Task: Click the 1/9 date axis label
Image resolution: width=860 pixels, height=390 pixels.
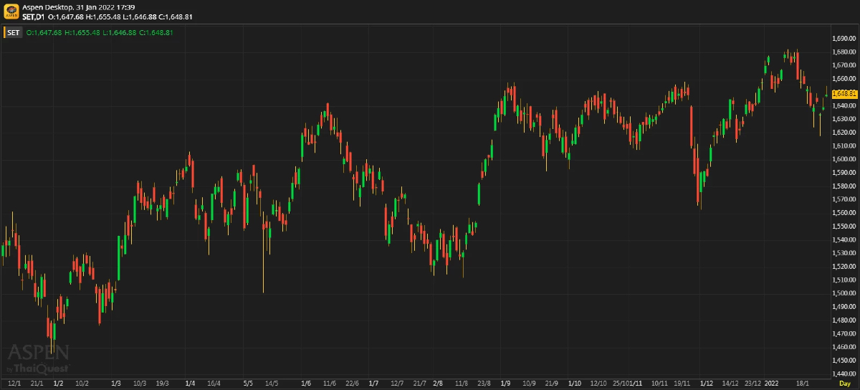Action: [x=505, y=384]
